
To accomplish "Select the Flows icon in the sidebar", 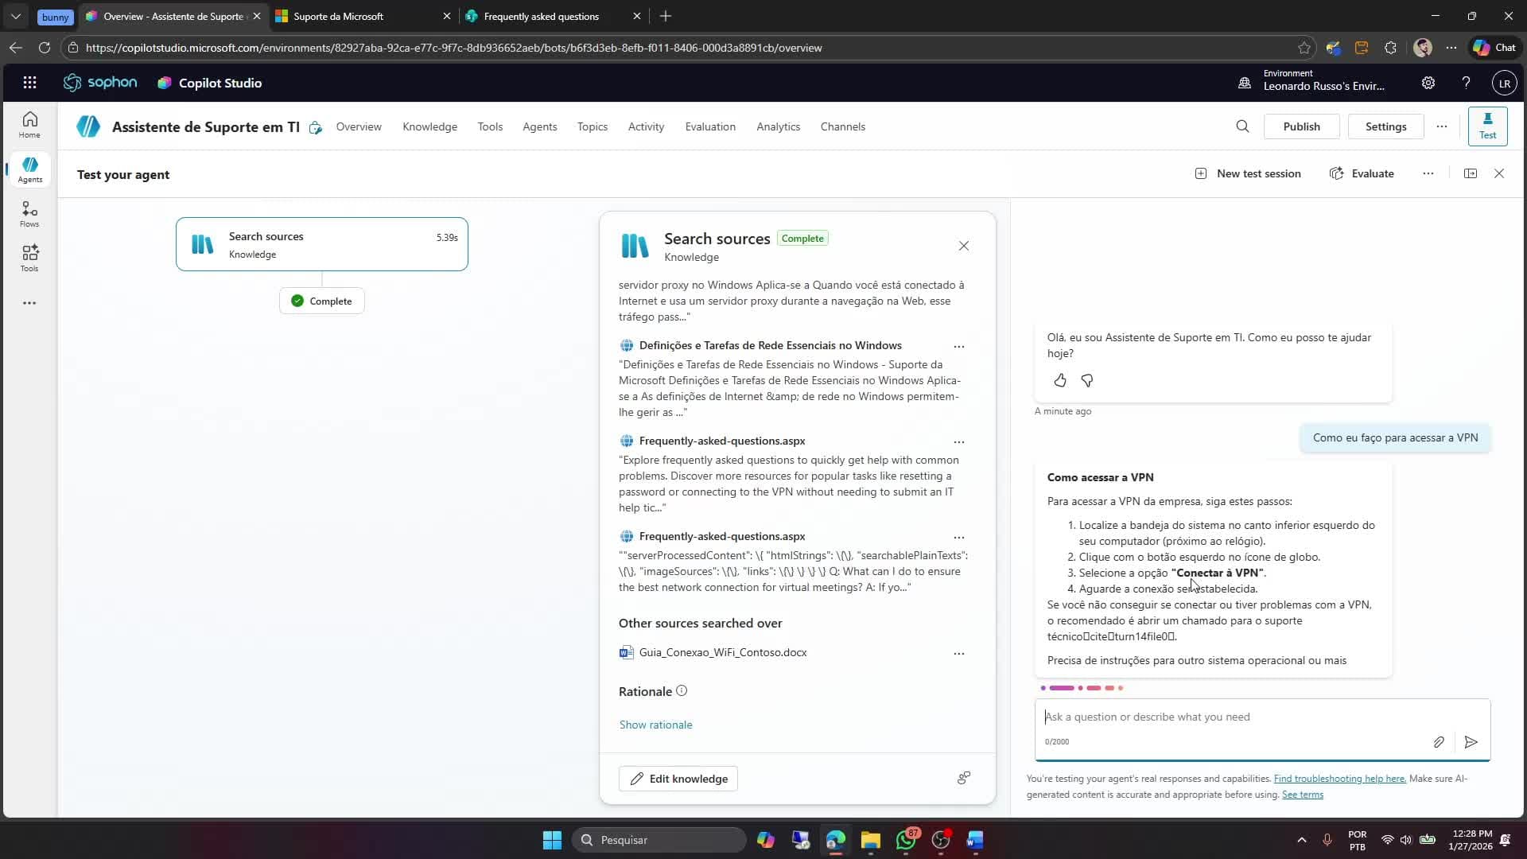I will click(x=29, y=213).
